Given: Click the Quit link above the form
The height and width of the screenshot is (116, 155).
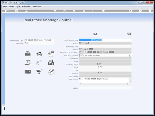Looking at the screenshot, I should tap(95, 34).
